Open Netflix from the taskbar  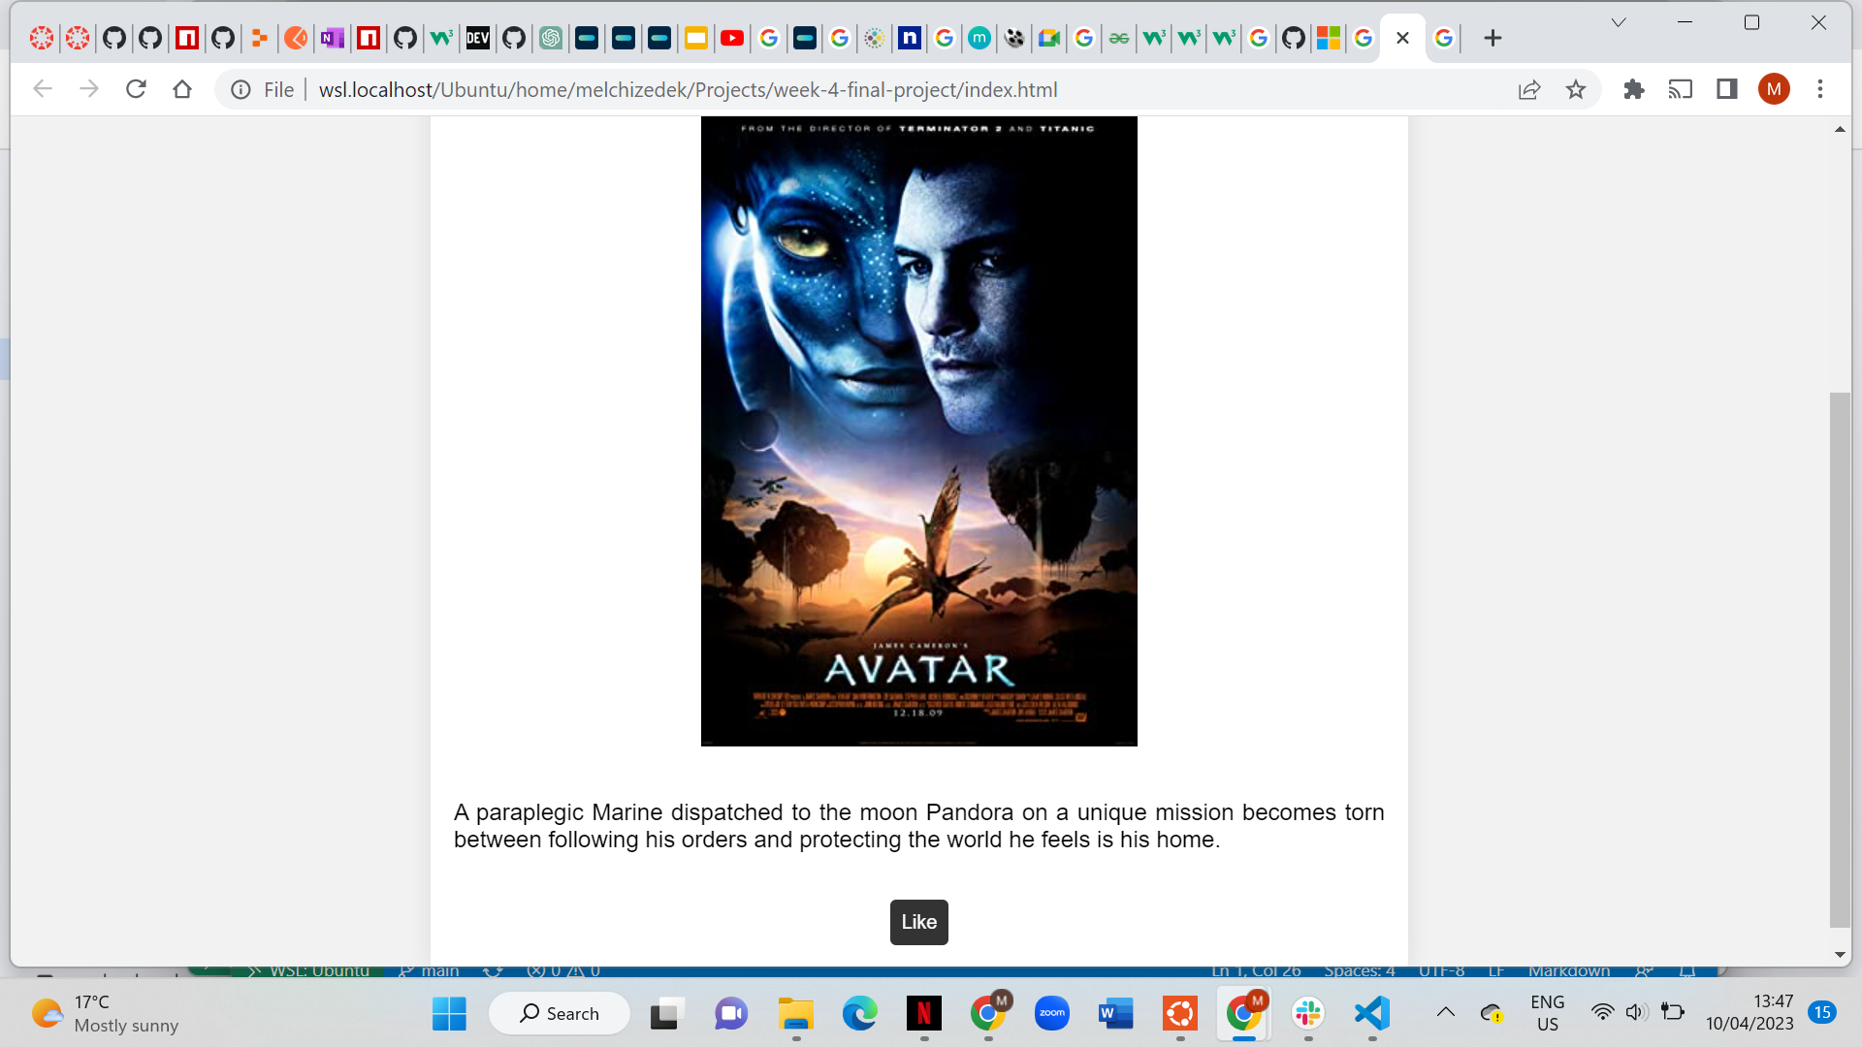click(x=923, y=1013)
